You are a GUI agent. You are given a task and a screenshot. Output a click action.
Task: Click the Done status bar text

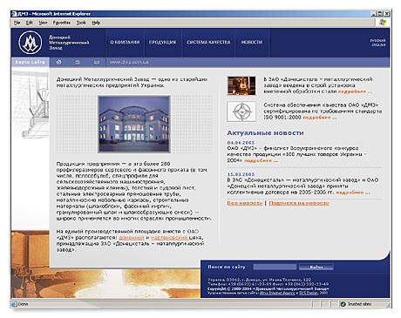(x=24, y=304)
